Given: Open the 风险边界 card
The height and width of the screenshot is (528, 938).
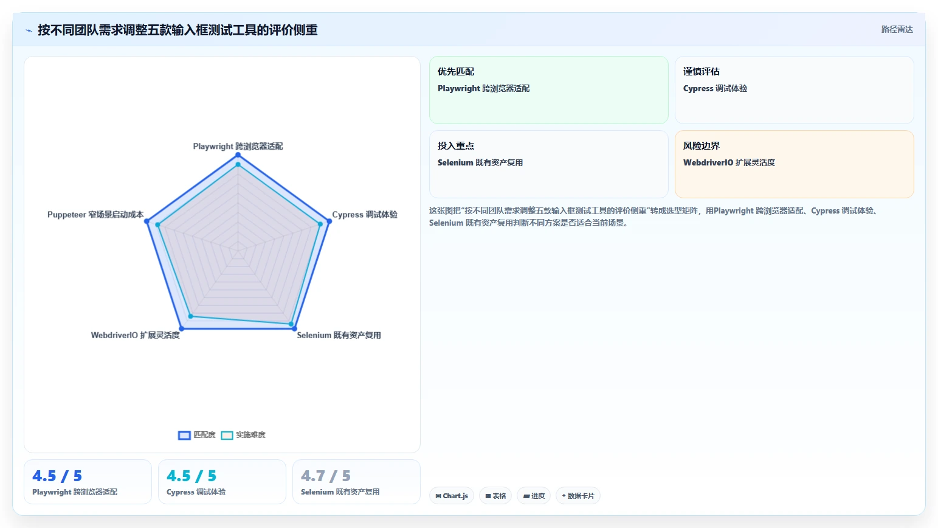Looking at the screenshot, I should tap(794, 164).
